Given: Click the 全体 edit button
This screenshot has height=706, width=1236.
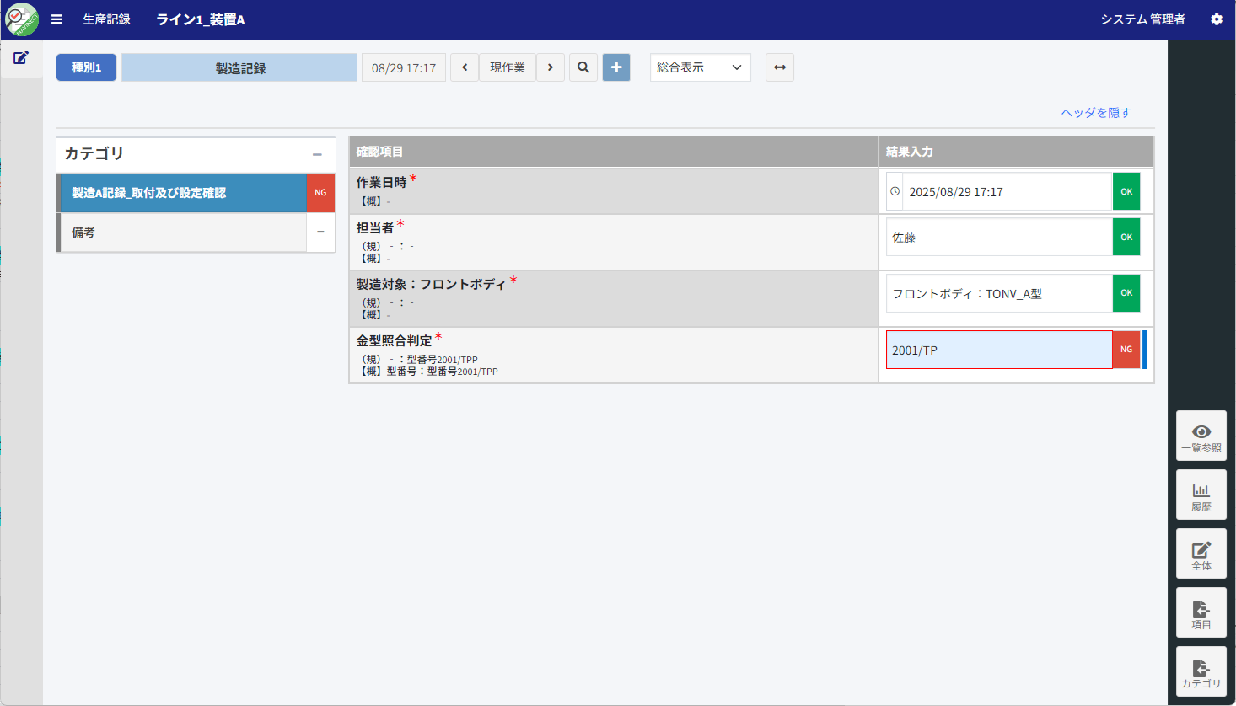Looking at the screenshot, I should tap(1201, 554).
